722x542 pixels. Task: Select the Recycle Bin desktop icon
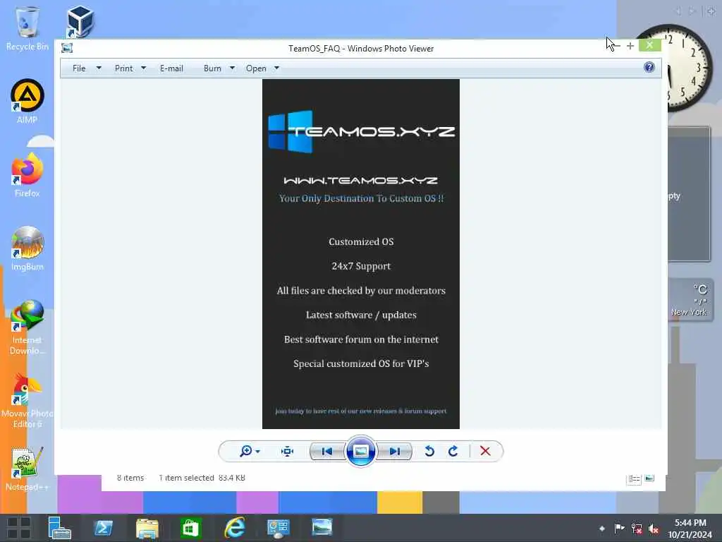tap(27, 28)
